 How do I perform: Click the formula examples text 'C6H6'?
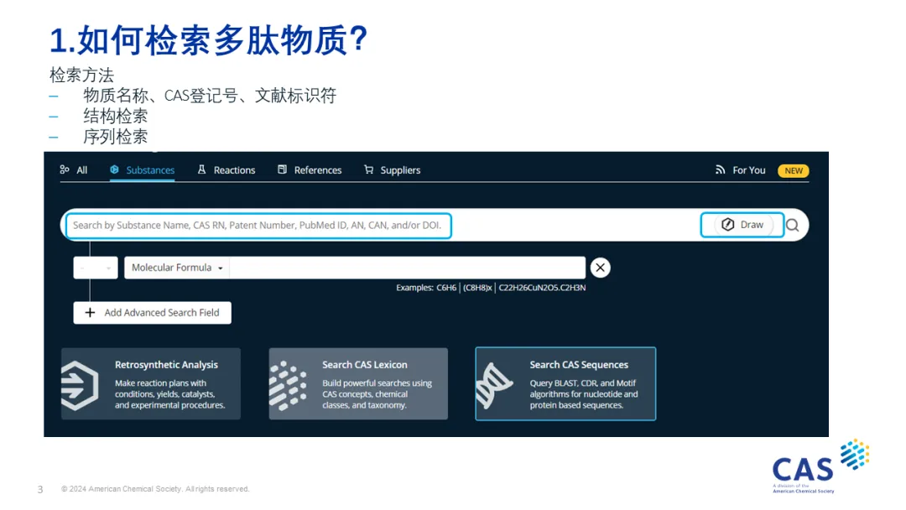point(446,288)
